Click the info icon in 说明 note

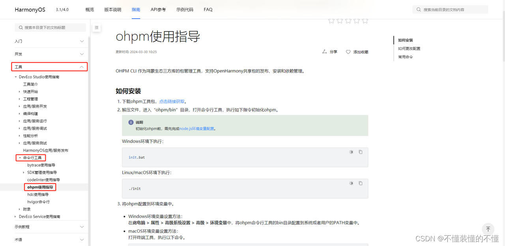[131, 122]
